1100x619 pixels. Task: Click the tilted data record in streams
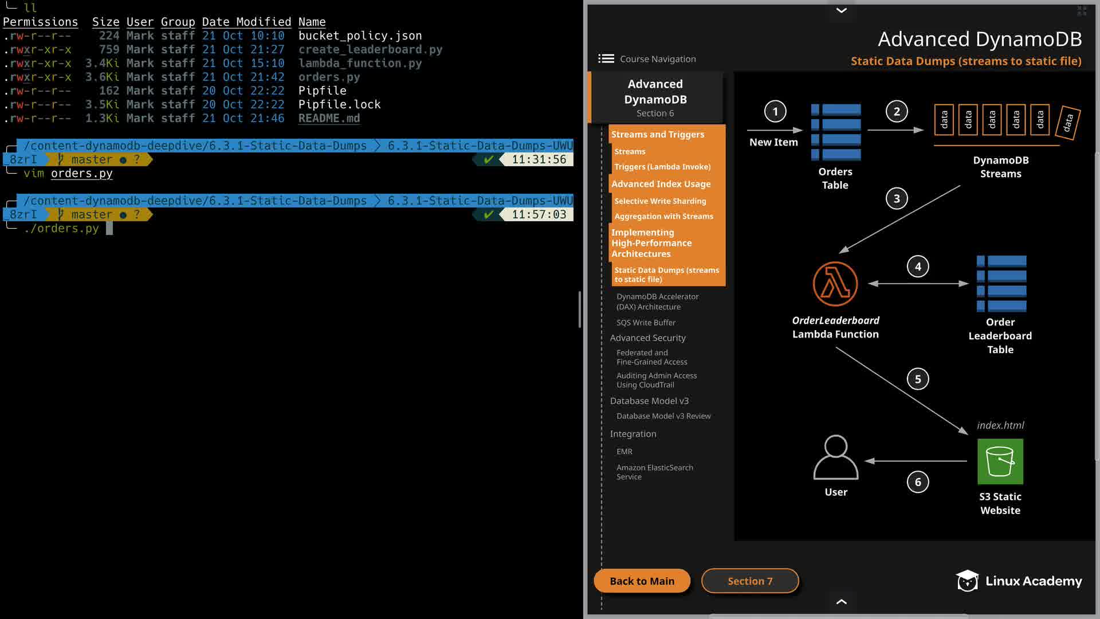coord(1067,123)
